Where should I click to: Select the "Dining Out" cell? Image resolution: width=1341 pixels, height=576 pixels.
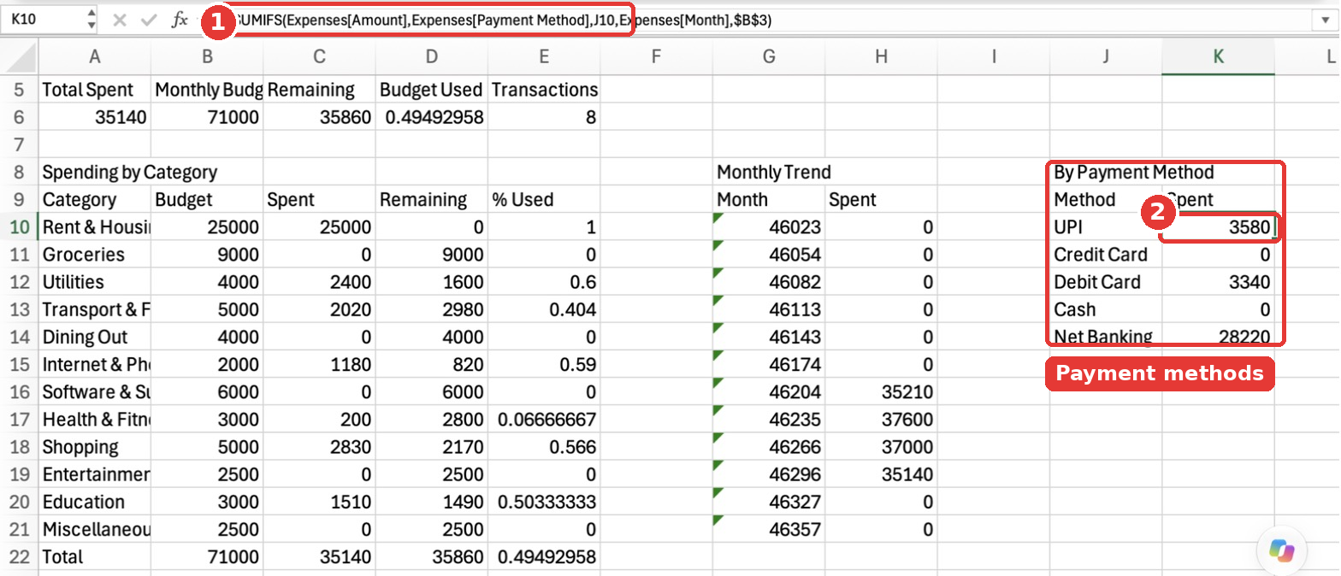95,337
